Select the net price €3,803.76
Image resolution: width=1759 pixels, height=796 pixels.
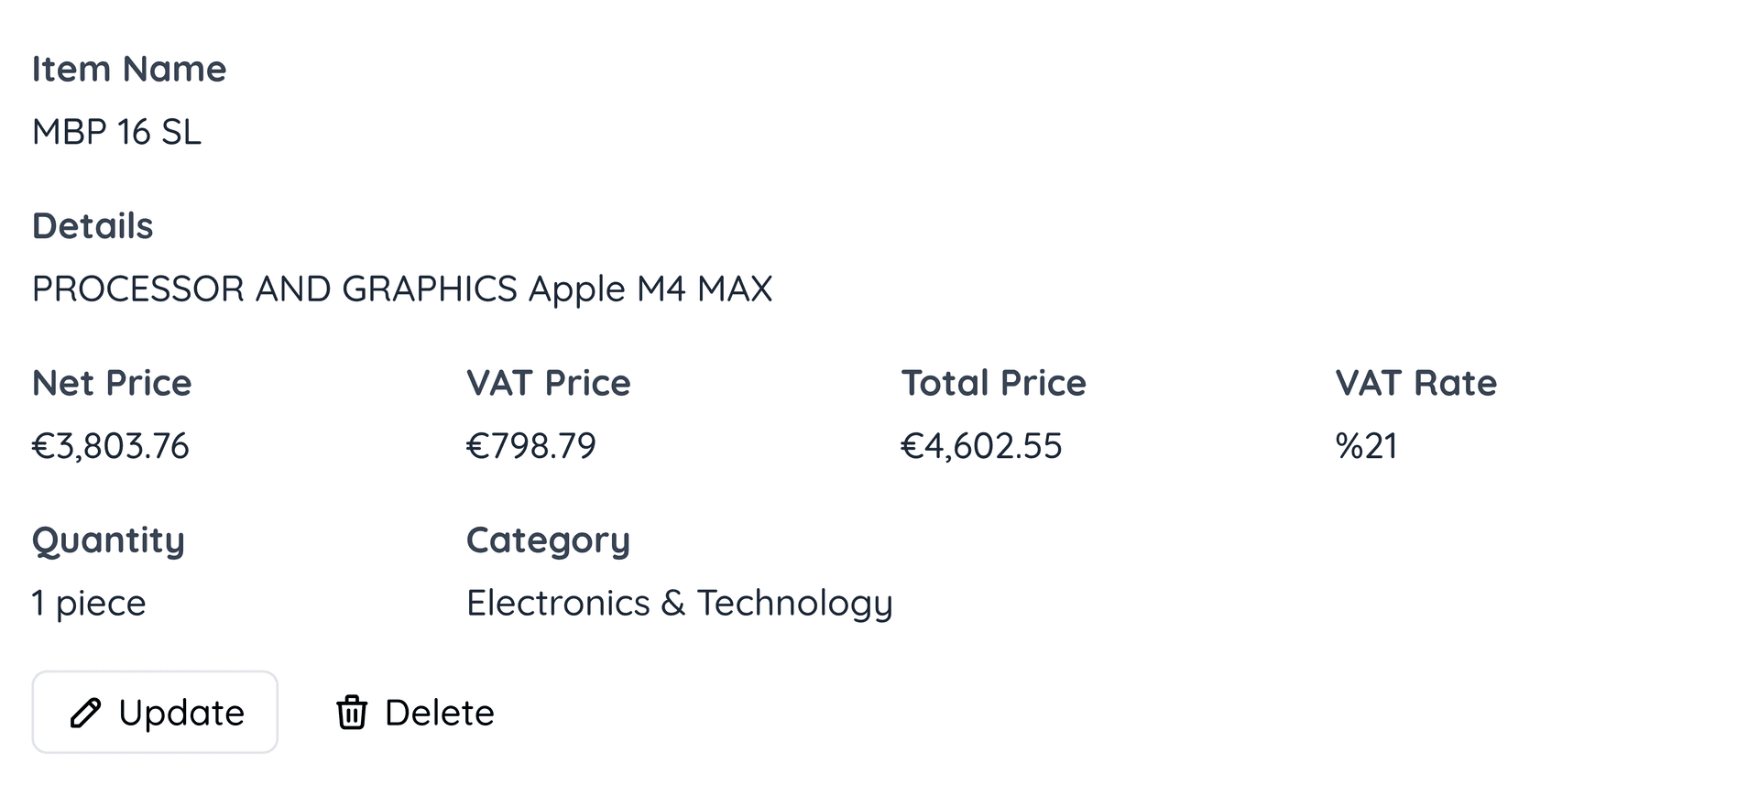(x=110, y=446)
